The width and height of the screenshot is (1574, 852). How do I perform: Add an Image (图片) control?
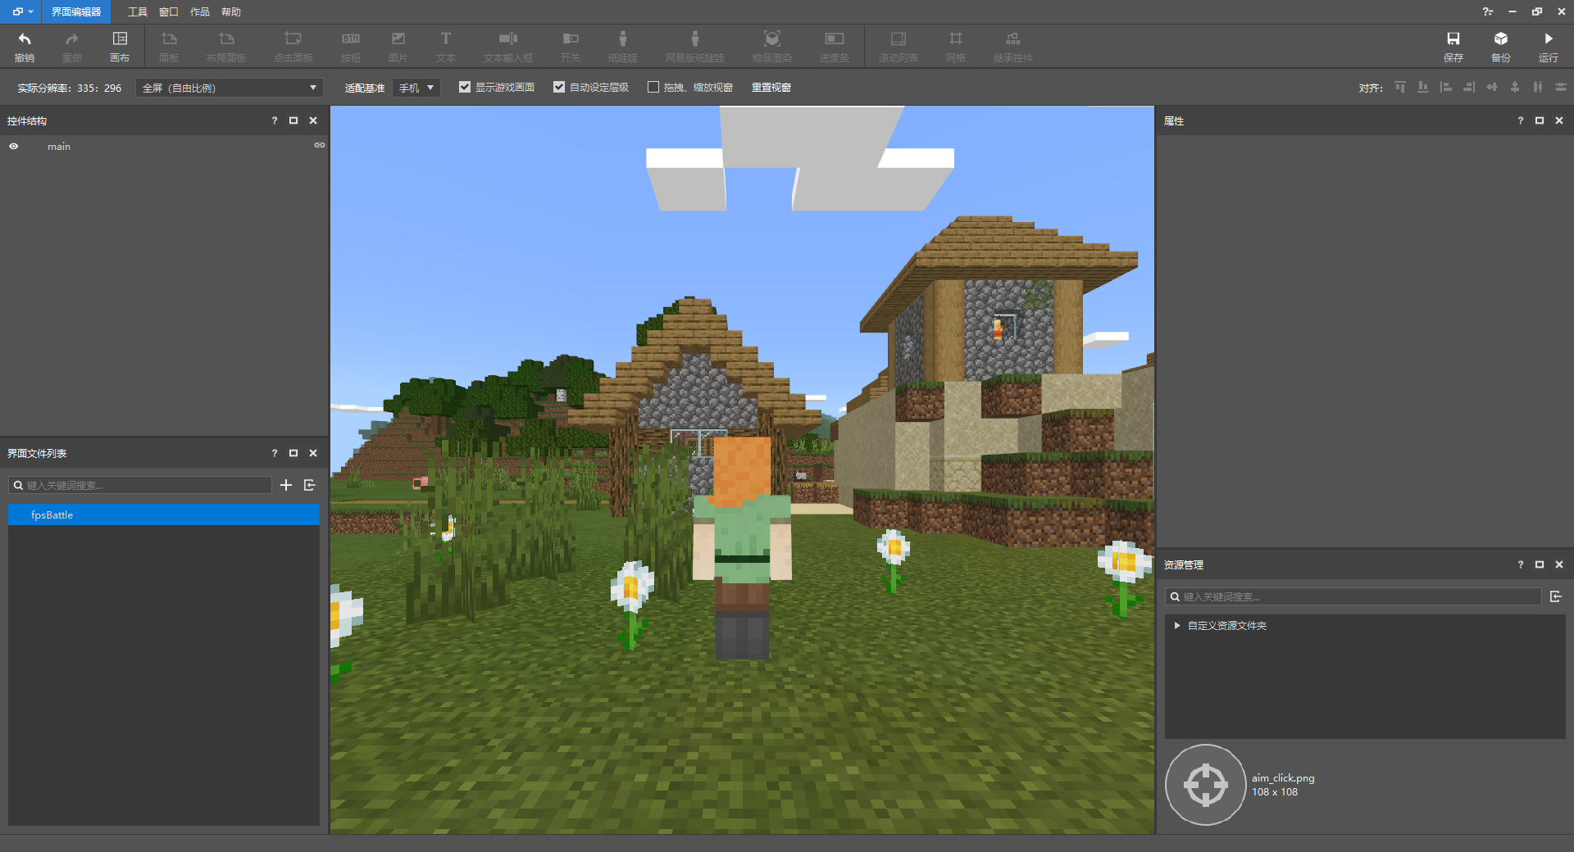398,47
